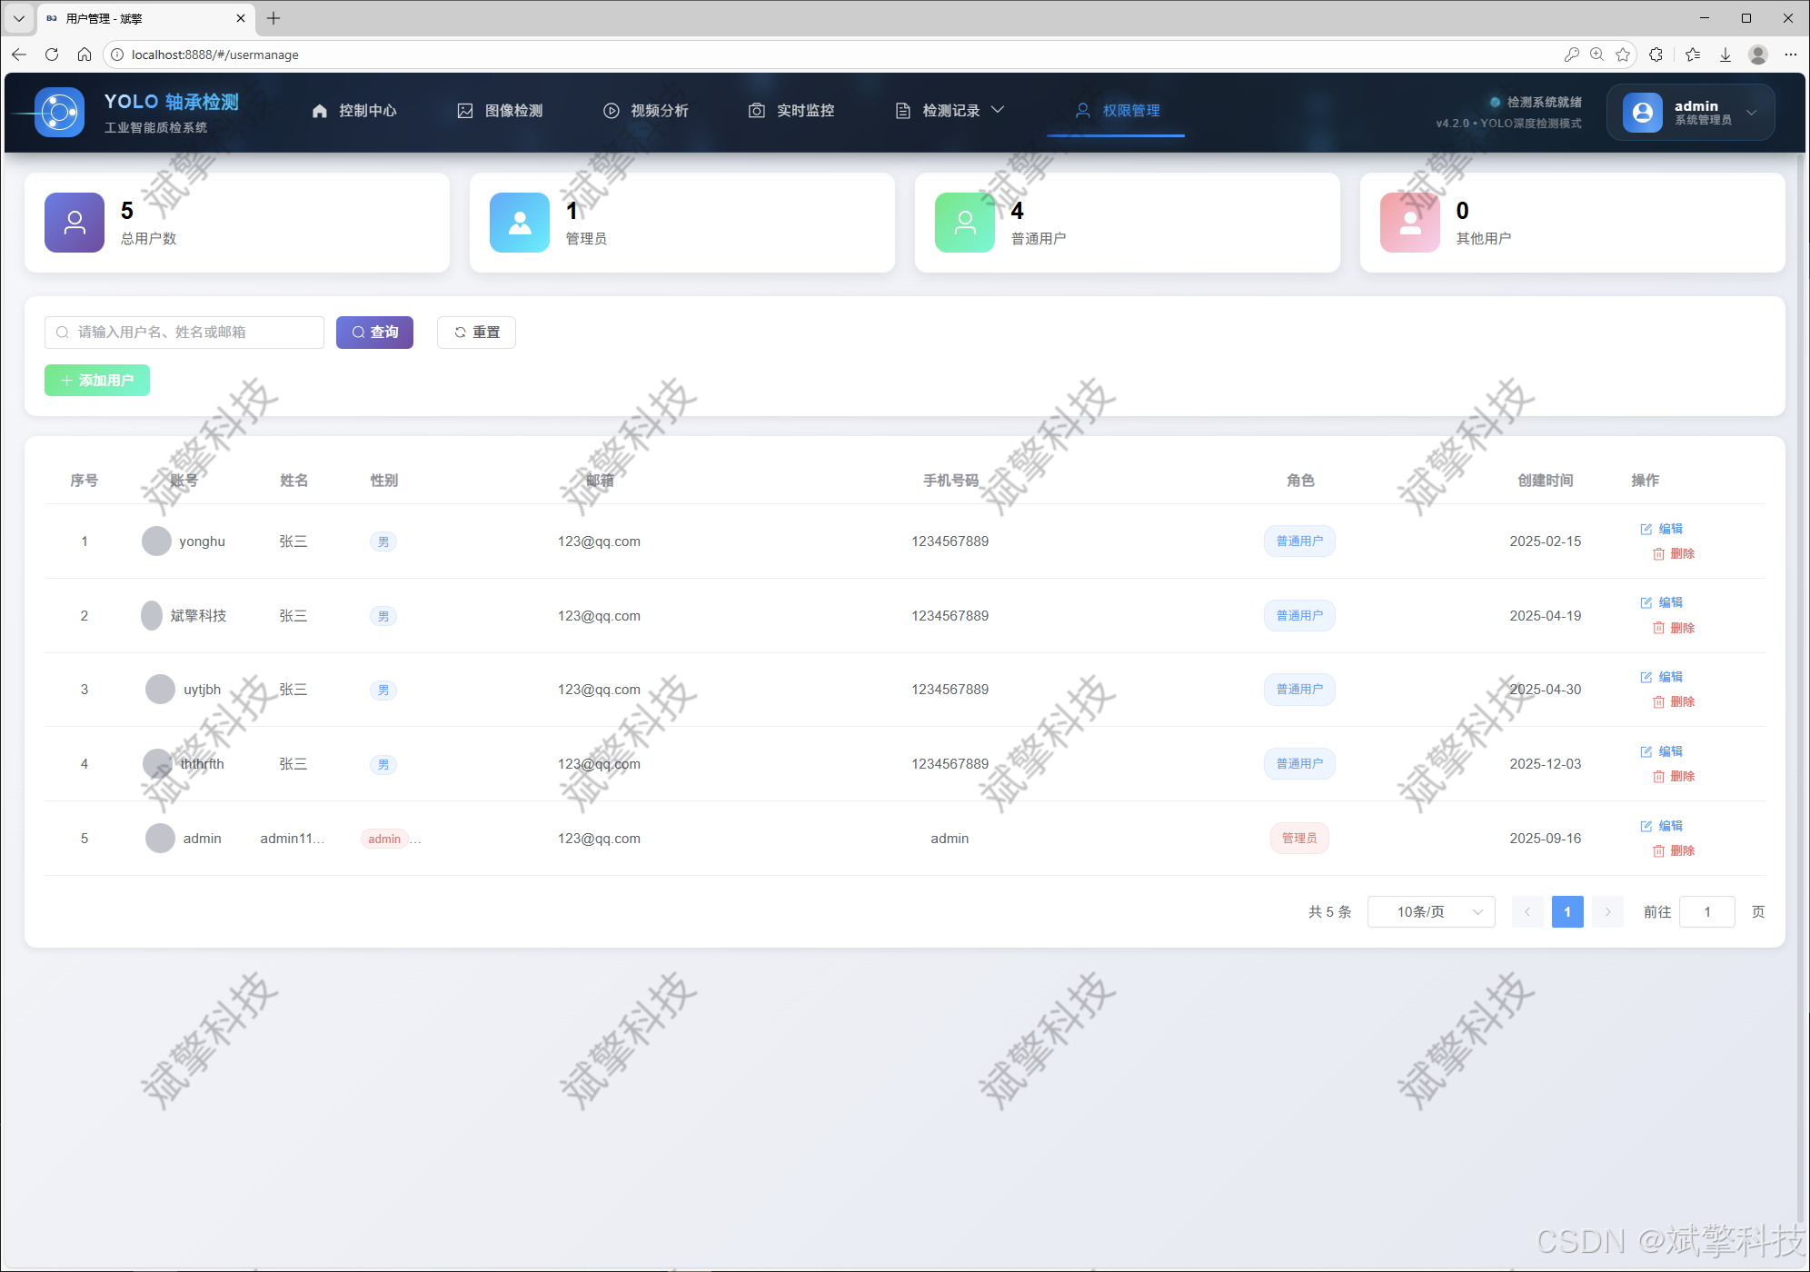Open the admin account dropdown

[x=1690, y=112]
